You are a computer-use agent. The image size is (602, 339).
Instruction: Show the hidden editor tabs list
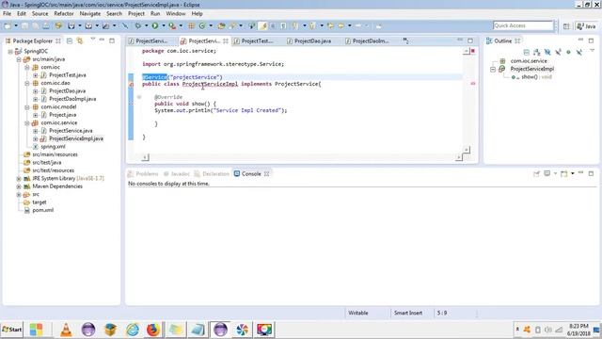405,40
